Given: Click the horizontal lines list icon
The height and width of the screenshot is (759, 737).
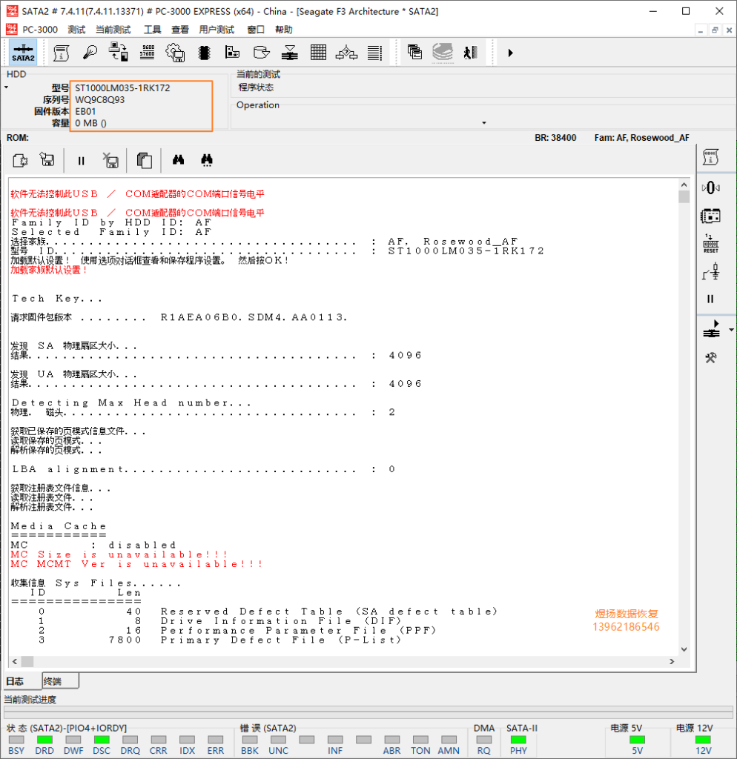Looking at the screenshot, I should tap(374, 53).
